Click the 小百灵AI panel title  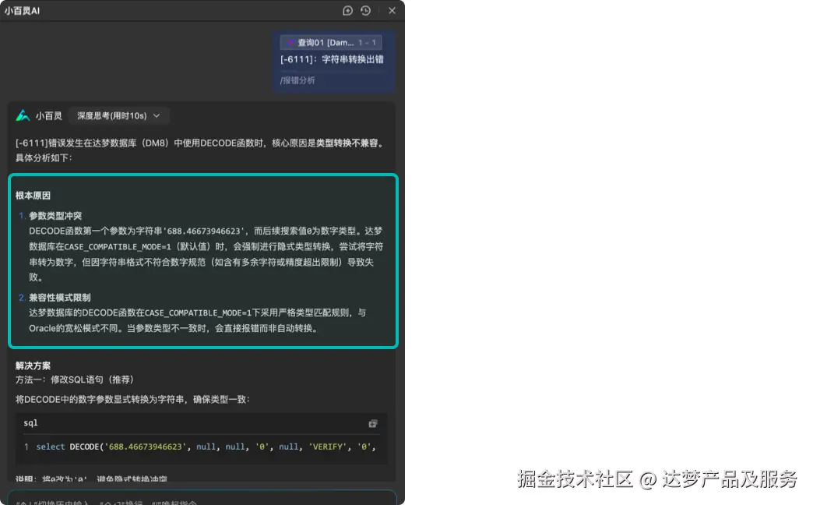pos(23,10)
